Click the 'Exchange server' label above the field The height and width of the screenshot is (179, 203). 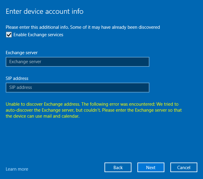pyautogui.click(x=22, y=53)
